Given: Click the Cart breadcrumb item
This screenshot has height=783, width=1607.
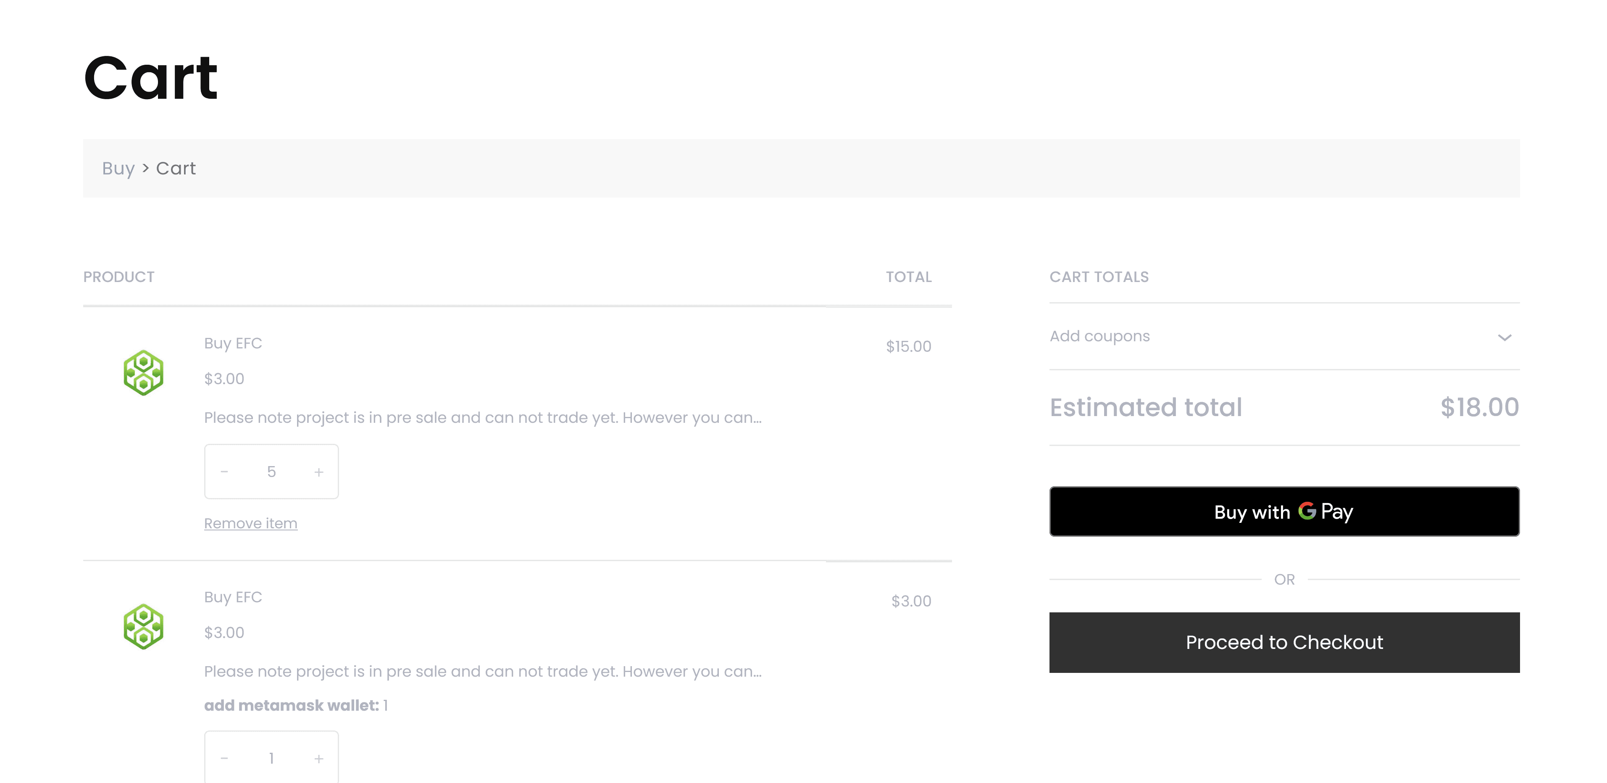Looking at the screenshot, I should point(176,169).
